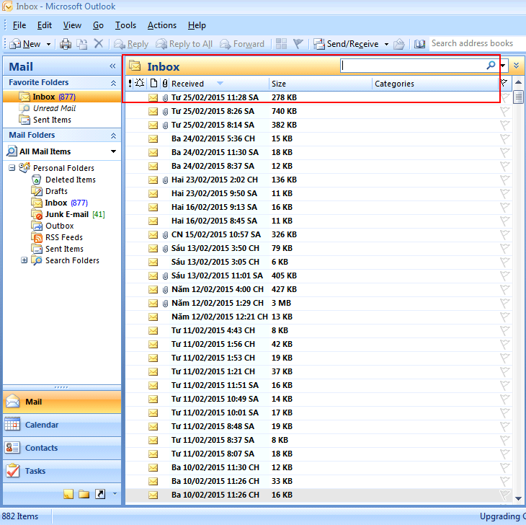Screen dimensions: 526x525
Task: Collapse the Mail navigation pane
Action: [112, 66]
